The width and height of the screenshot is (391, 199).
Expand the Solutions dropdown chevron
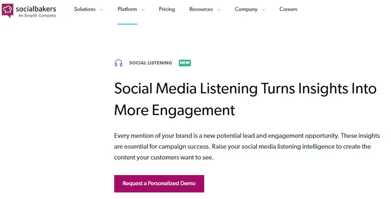click(101, 10)
